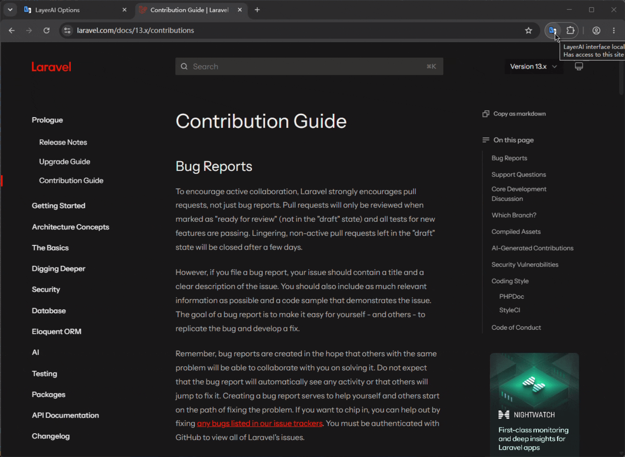Jump to AI-Generated Contributions section
The image size is (625, 457).
point(532,248)
